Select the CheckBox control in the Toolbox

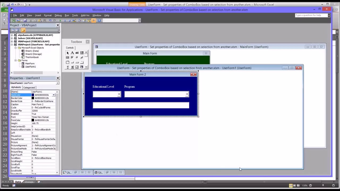pos(72,58)
